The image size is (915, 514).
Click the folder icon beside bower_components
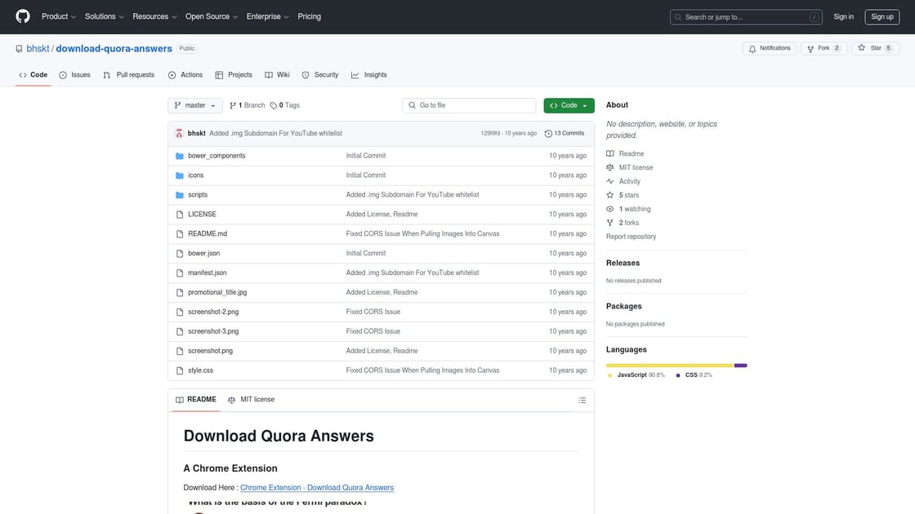click(x=180, y=156)
